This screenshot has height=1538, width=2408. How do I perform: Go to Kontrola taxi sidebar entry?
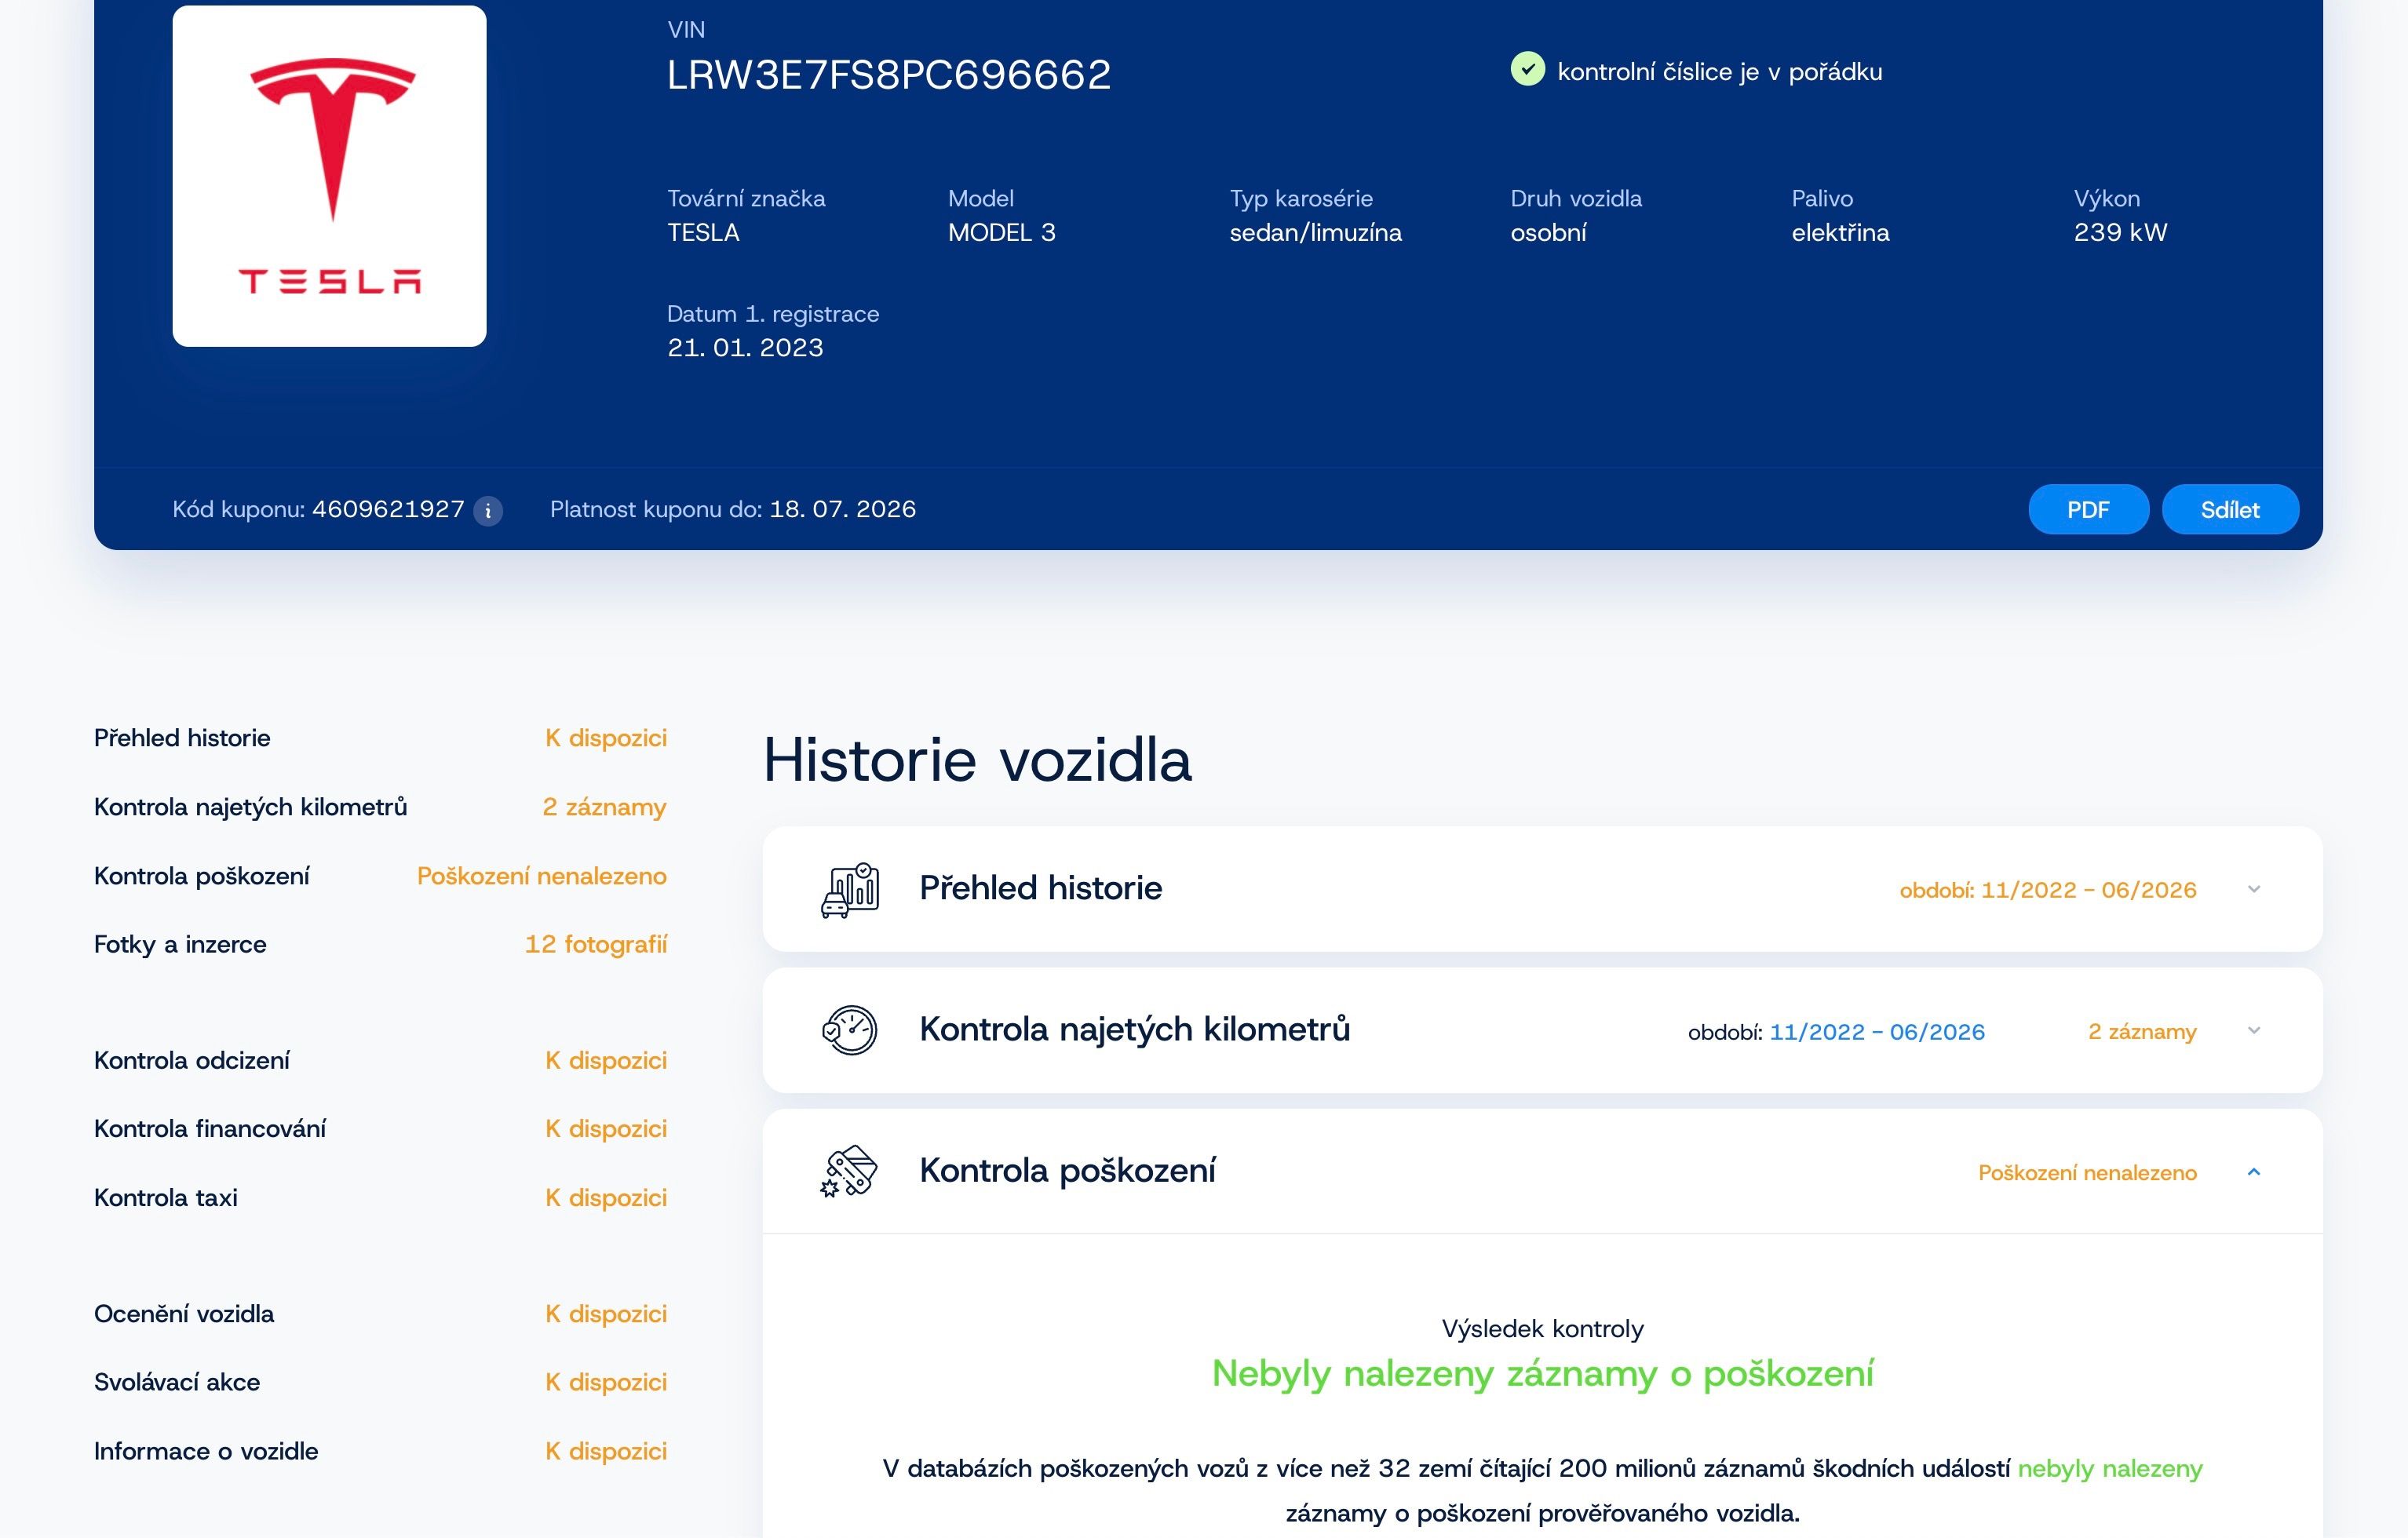coord(380,1197)
